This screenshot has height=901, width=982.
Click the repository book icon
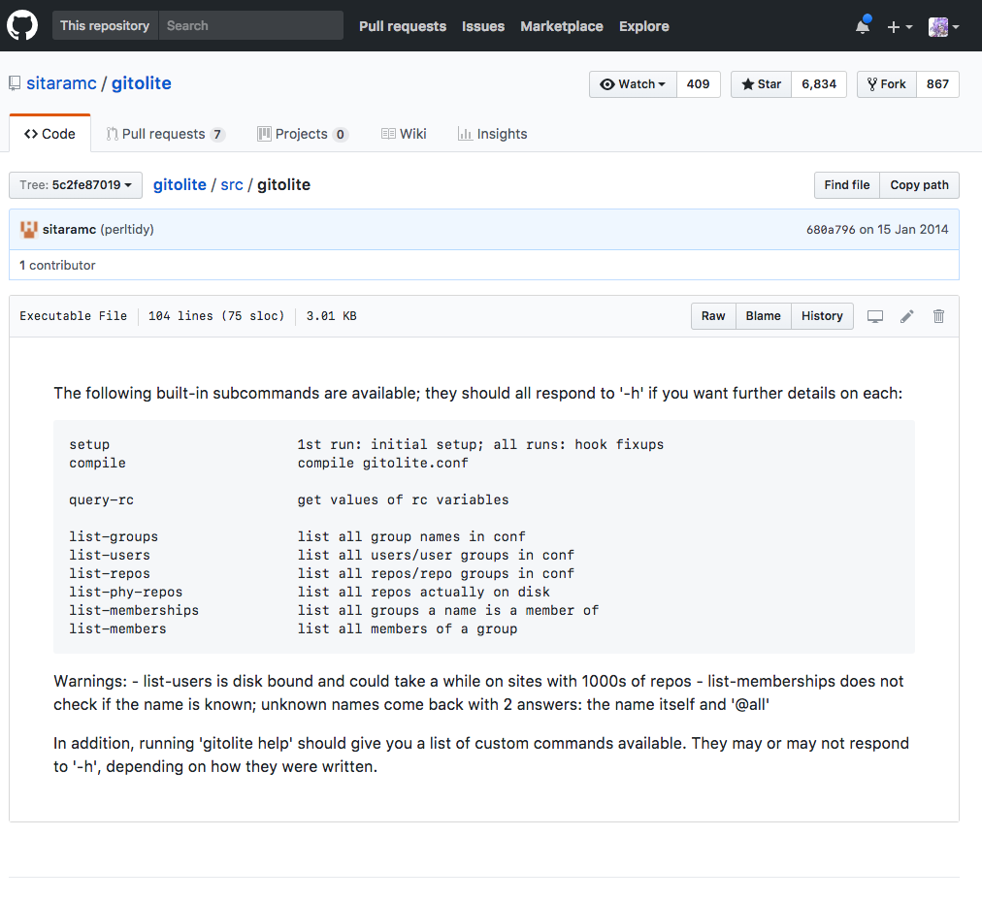click(x=15, y=83)
